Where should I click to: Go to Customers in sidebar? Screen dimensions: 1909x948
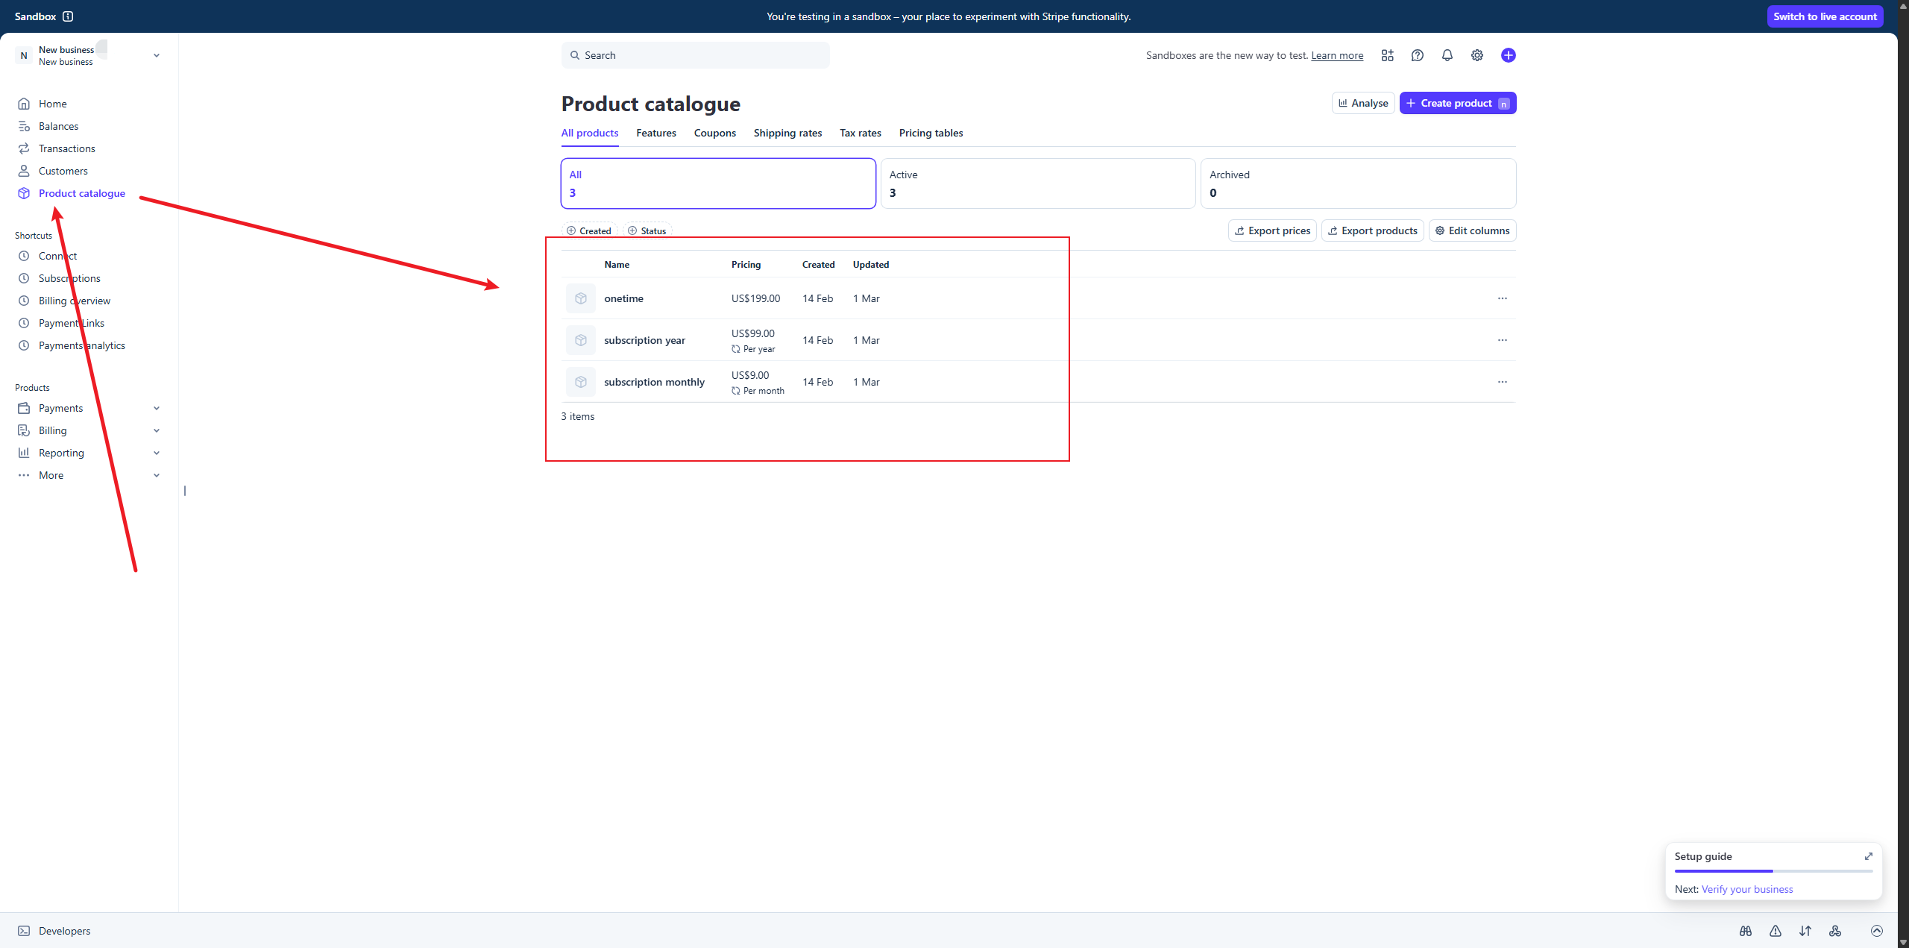coord(63,171)
